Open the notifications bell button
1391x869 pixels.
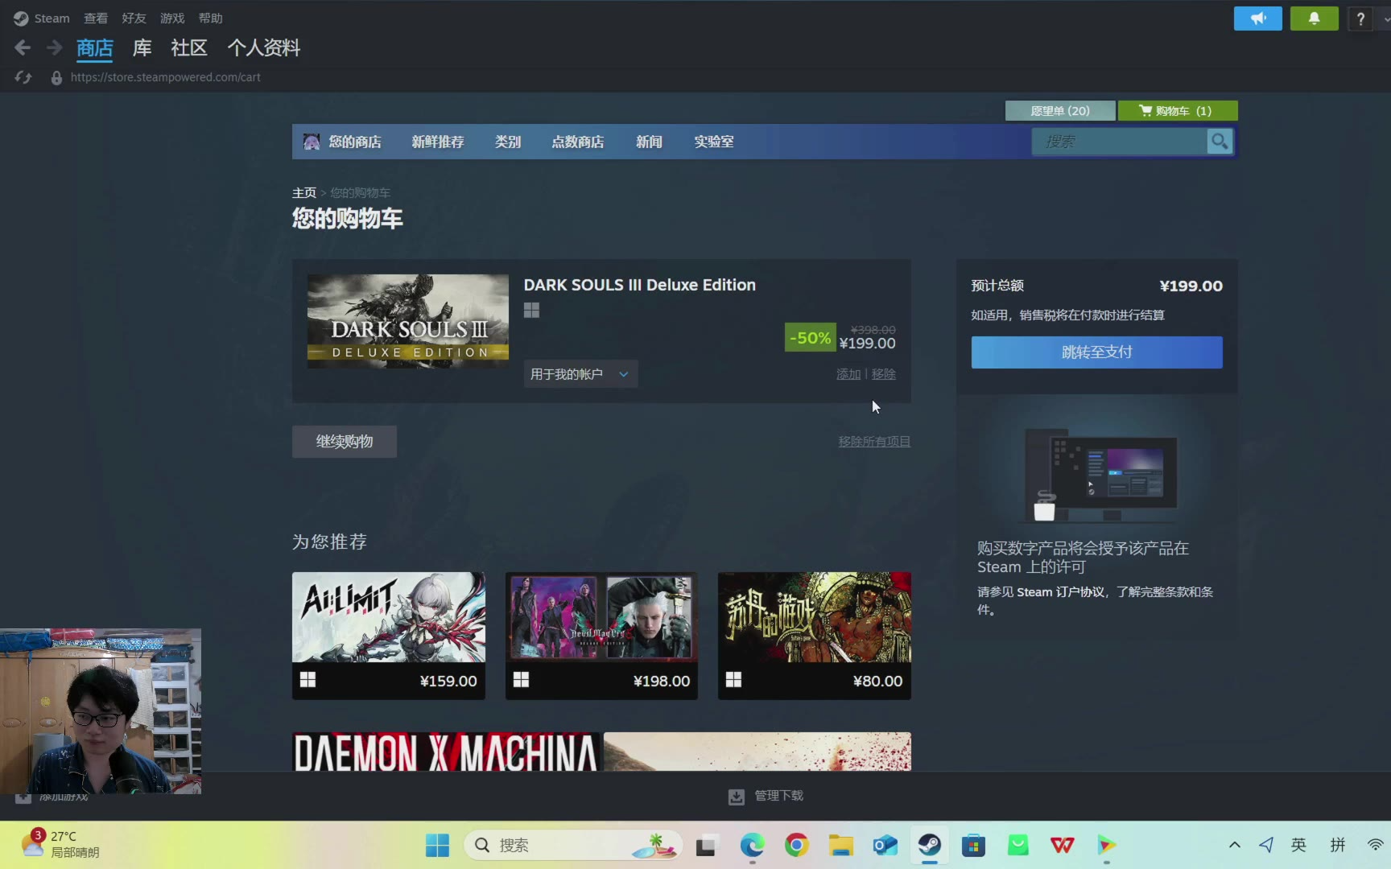1314,19
